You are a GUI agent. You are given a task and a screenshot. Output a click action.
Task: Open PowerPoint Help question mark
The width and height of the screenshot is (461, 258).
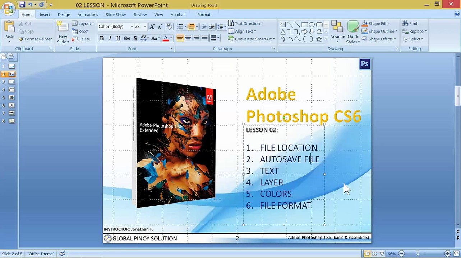457,14
